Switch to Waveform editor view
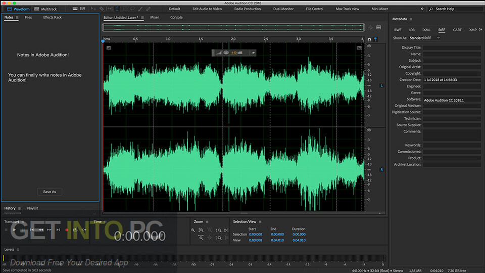Image resolution: width=485 pixels, height=273 pixels. [18, 9]
